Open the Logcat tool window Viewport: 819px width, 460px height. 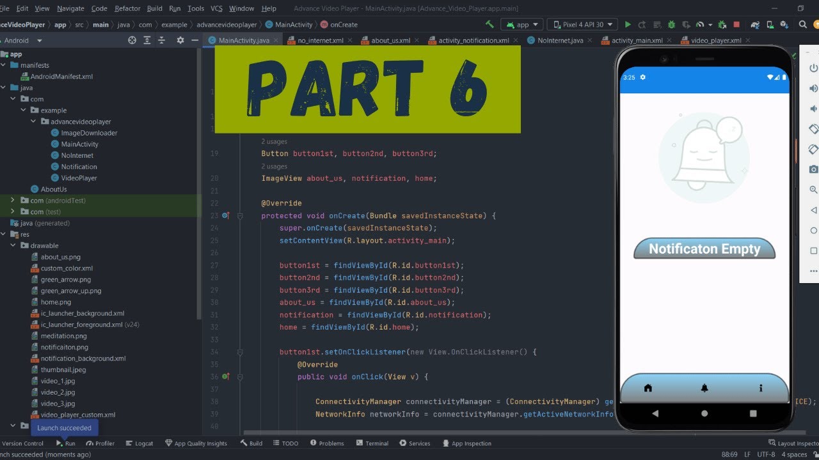(x=139, y=443)
